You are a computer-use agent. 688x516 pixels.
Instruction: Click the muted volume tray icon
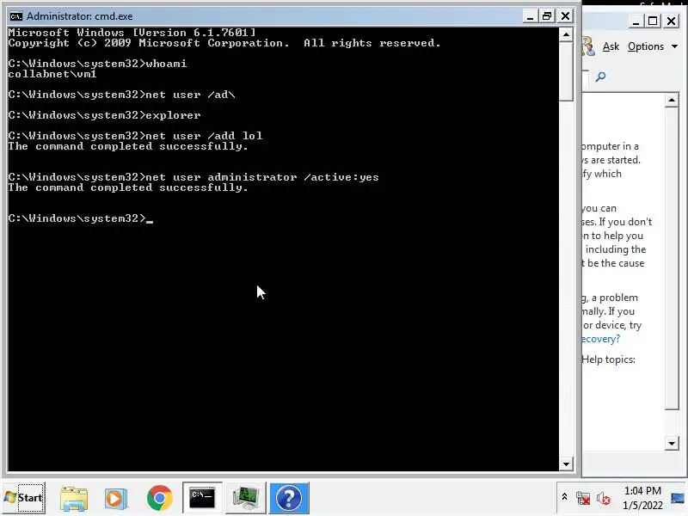click(x=604, y=499)
